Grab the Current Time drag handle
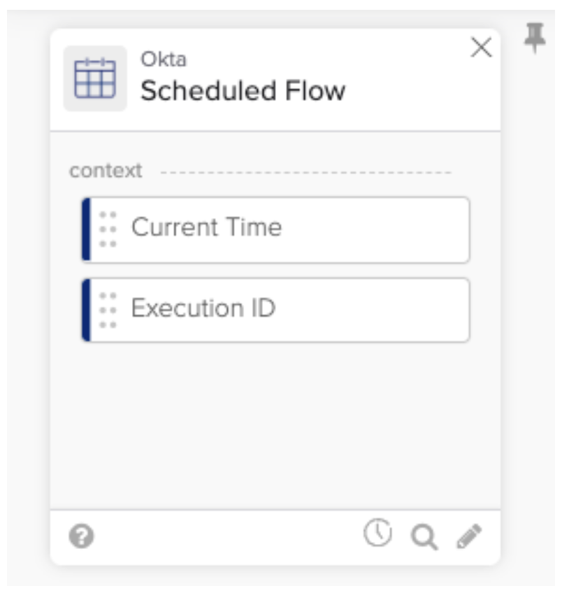This screenshot has height=593, width=562. [108, 229]
